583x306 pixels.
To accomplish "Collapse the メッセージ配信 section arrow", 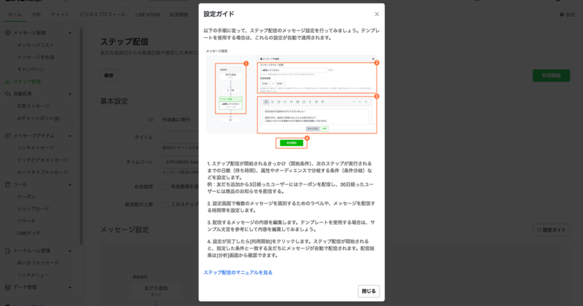I will 70,33.
